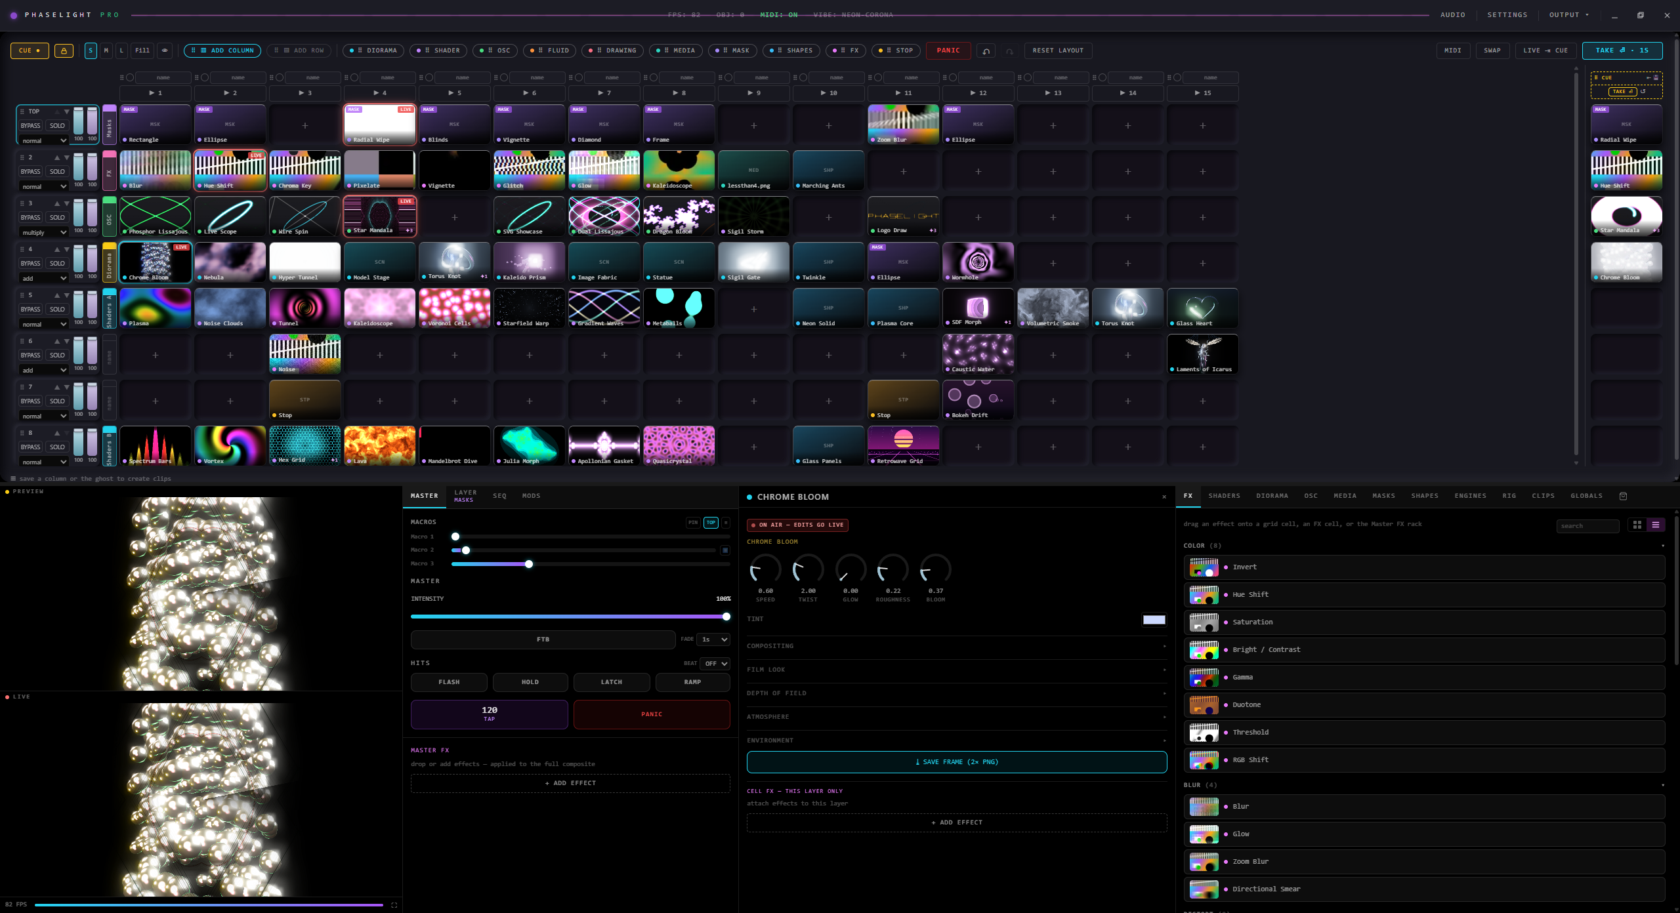
Task: Click the cue panel reset arrow icon
Action: [1643, 91]
